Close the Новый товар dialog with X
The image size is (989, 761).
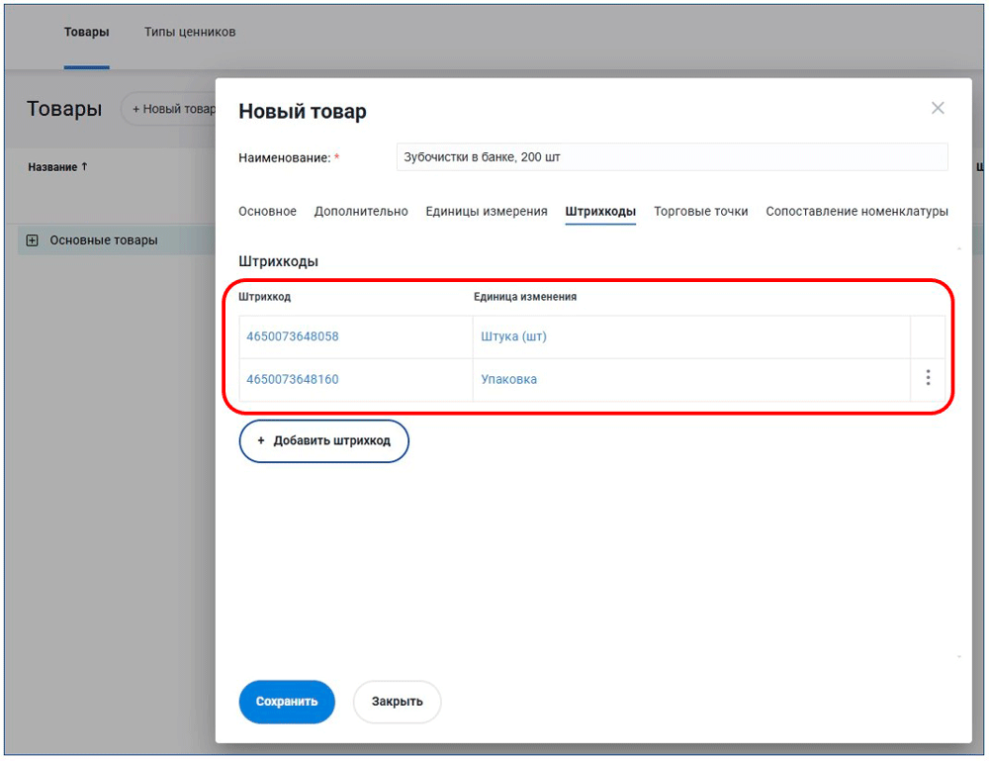click(938, 108)
